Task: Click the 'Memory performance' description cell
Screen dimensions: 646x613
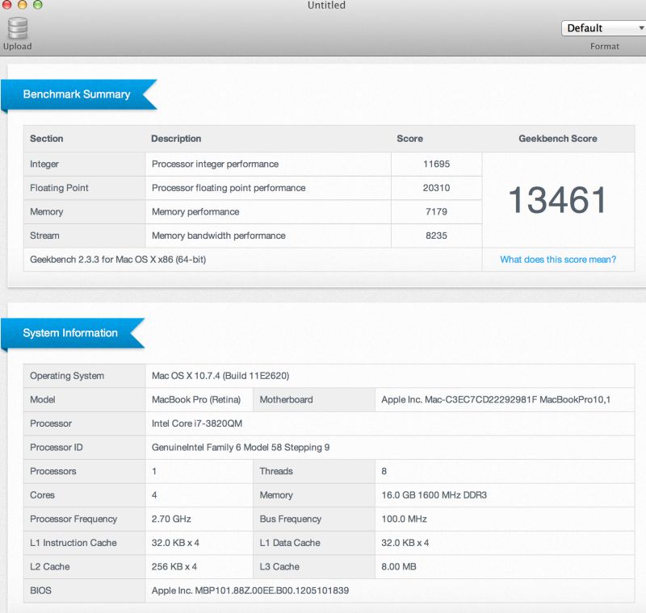Action: [x=268, y=212]
